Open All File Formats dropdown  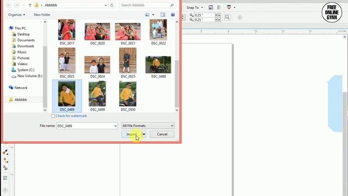pos(148,126)
